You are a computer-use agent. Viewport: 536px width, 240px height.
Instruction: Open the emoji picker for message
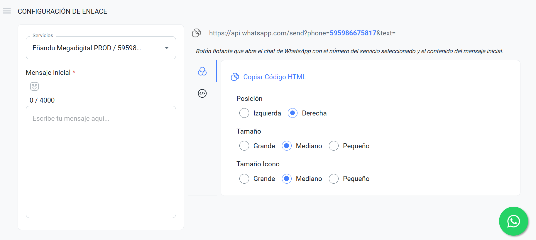click(34, 86)
